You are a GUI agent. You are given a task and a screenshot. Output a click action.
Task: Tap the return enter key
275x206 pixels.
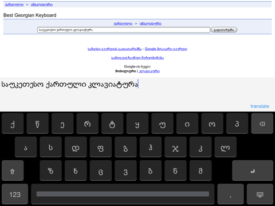point(253,171)
